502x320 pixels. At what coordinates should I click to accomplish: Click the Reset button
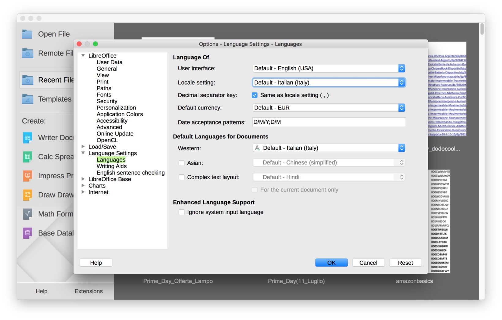point(405,263)
